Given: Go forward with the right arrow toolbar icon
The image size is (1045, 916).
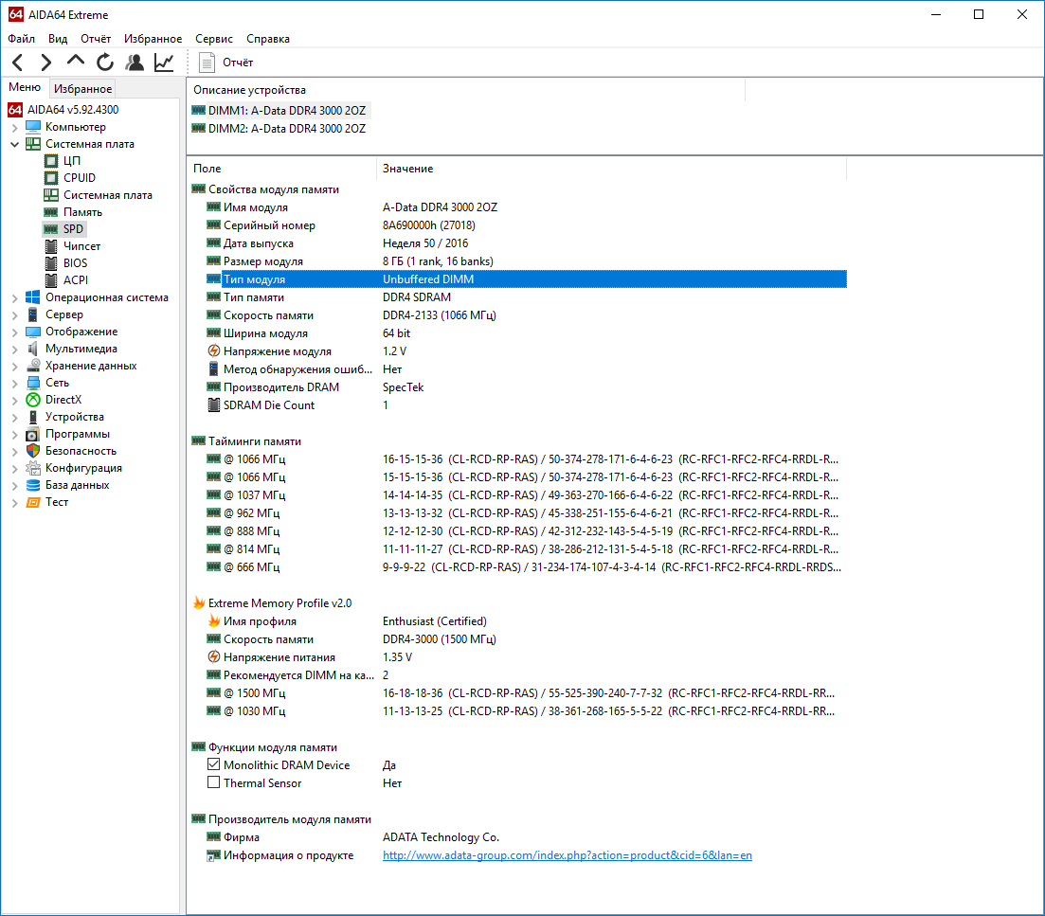Looking at the screenshot, I should pyautogui.click(x=46, y=63).
